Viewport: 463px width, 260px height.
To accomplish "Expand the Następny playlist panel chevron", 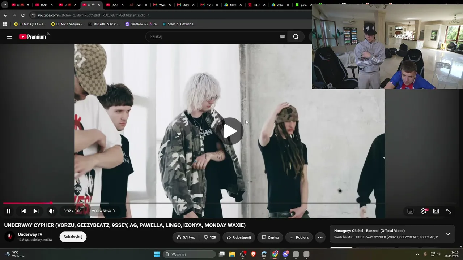I will click(x=448, y=234).
